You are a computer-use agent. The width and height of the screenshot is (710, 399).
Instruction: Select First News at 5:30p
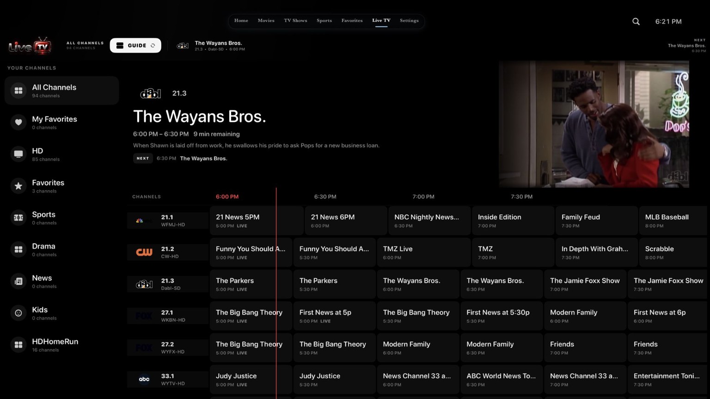[x=502, y=316]
